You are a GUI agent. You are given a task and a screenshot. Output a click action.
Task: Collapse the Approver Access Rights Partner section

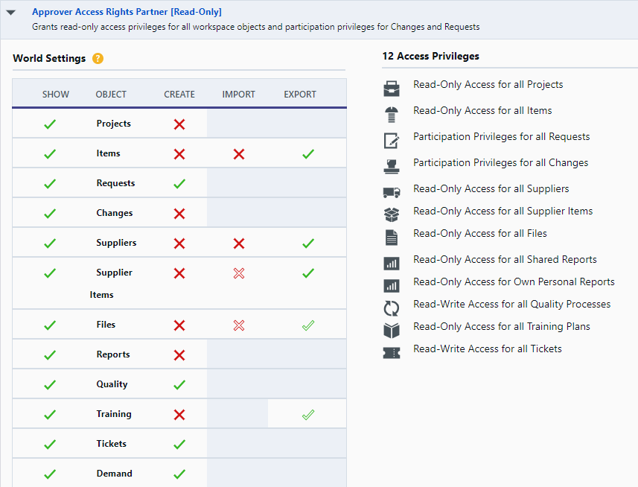pos(11,13)
